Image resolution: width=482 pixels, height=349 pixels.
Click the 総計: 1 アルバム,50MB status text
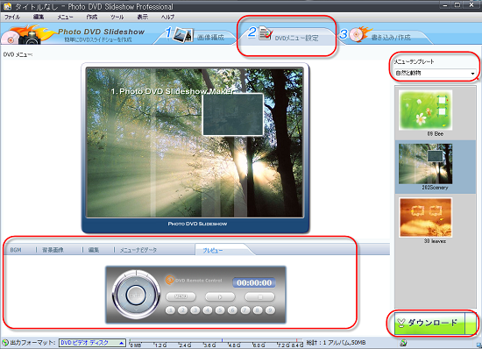pos(337,343)
